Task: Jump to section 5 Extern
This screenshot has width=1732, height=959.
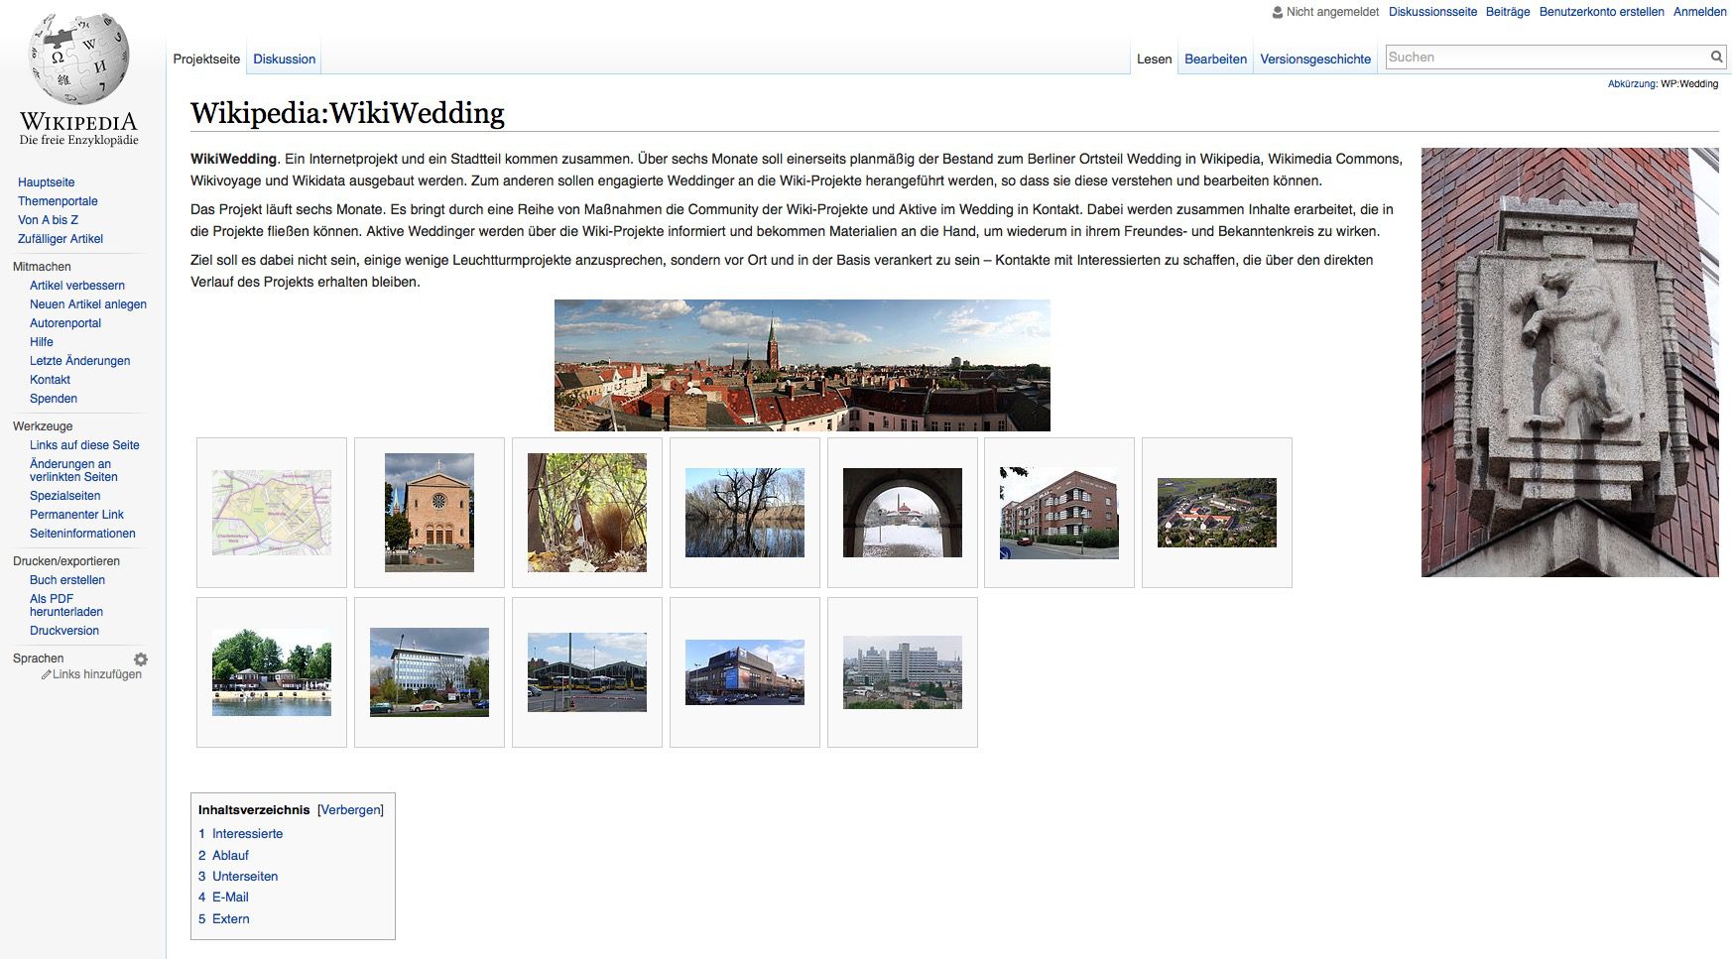Action: coord(224,919)
